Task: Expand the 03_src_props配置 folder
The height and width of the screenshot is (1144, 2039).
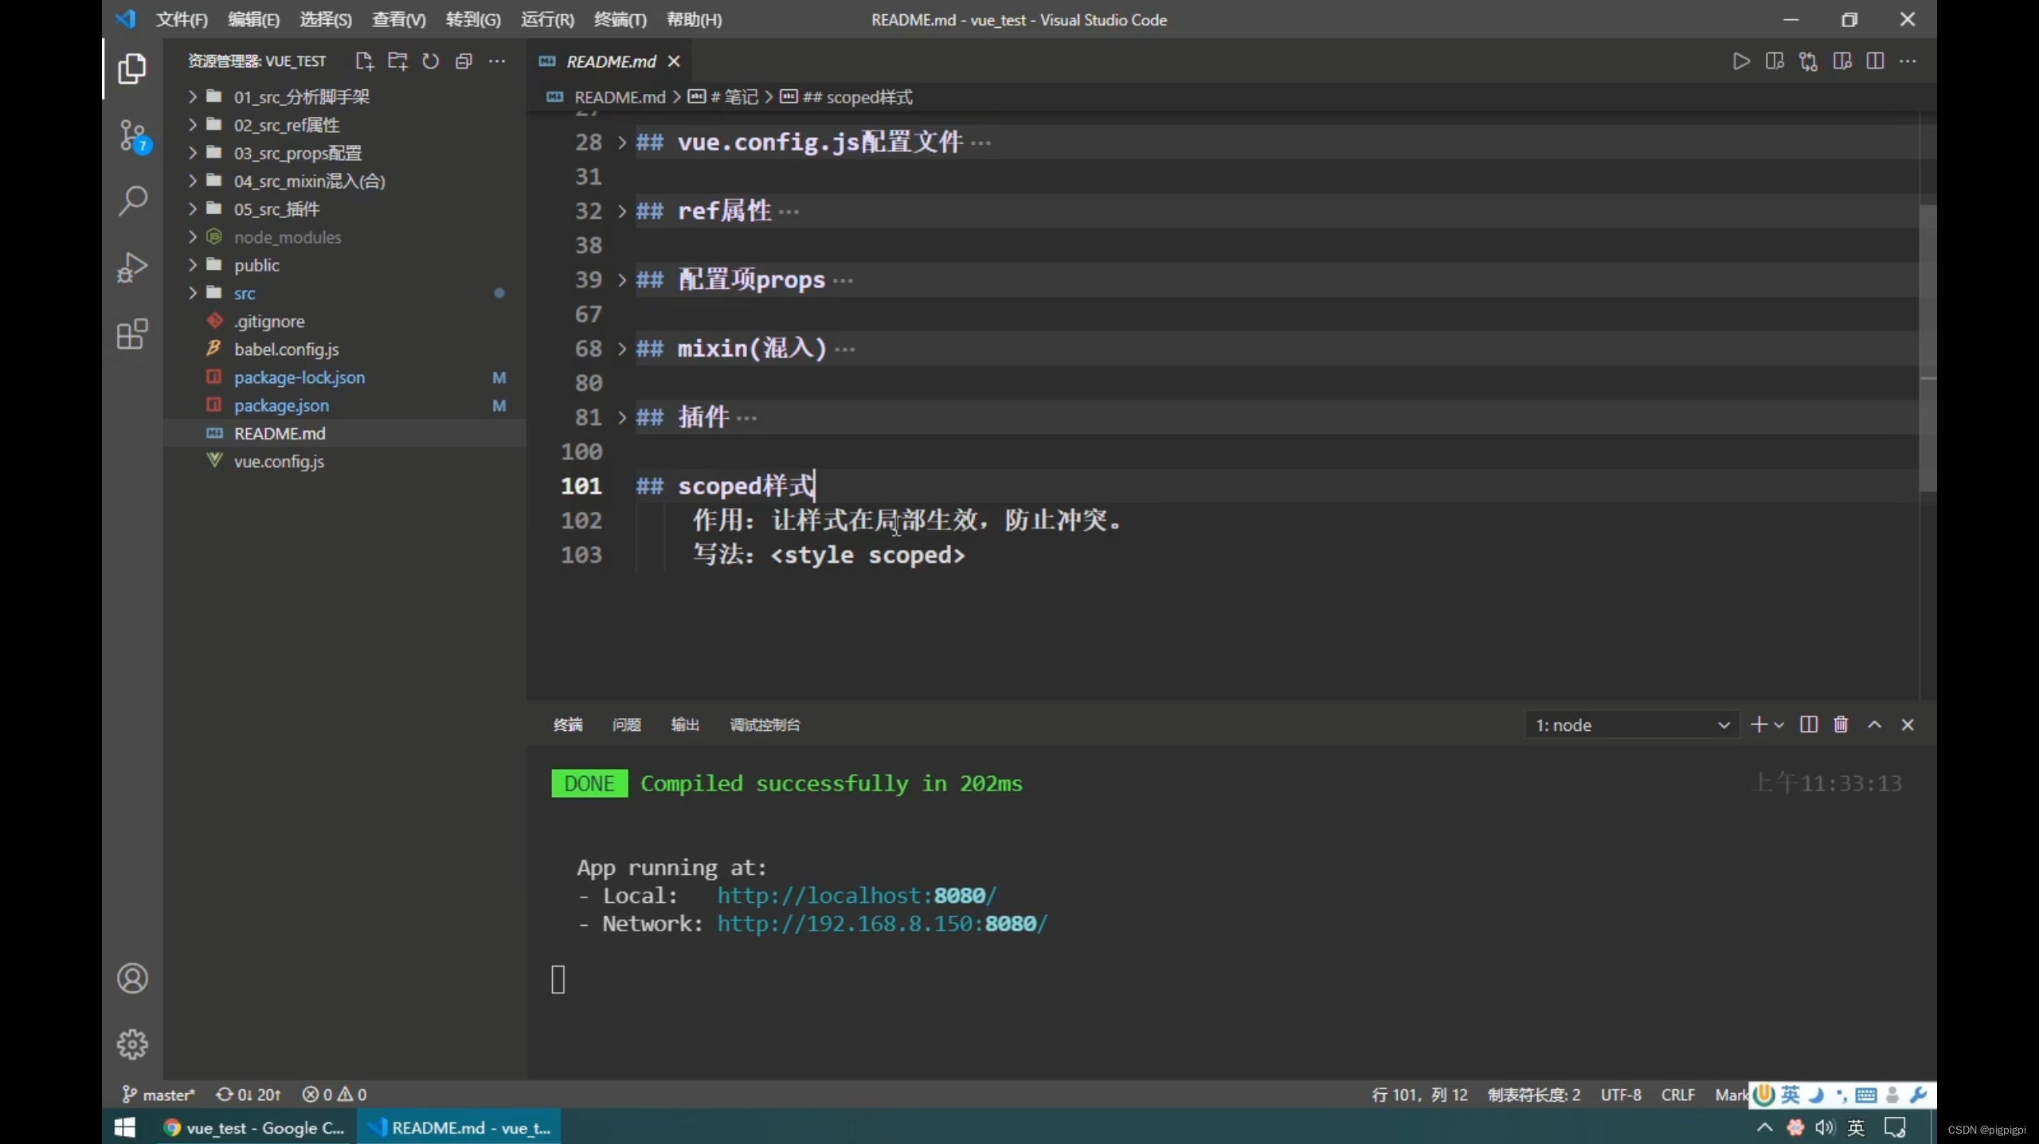Action: tap(192, 153)
